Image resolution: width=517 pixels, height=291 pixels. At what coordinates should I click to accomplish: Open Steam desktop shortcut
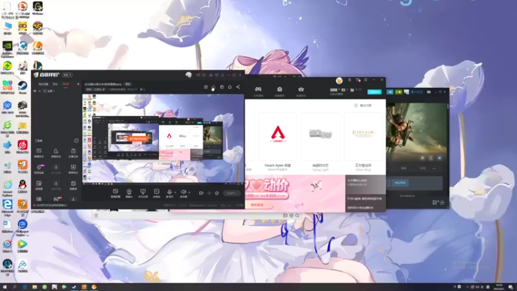23,87
